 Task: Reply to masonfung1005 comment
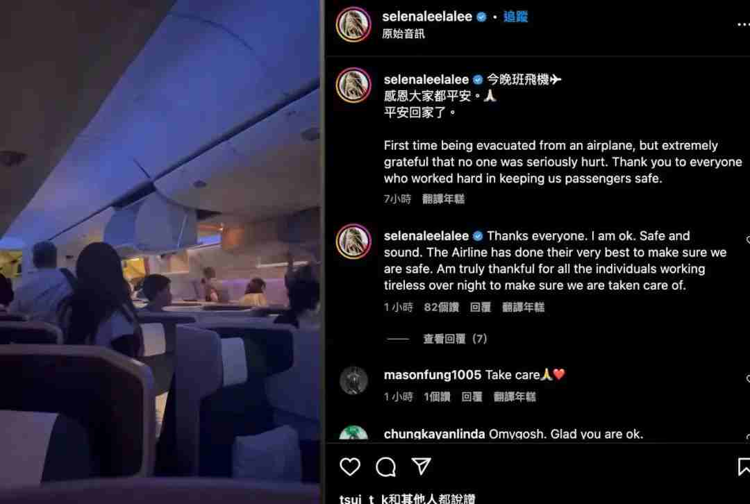[471, 397]
